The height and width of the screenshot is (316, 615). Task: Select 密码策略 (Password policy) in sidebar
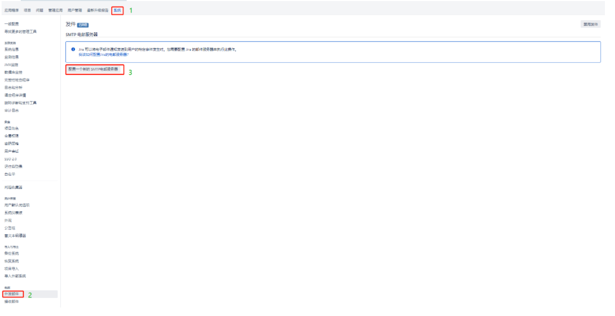(11, 144)
